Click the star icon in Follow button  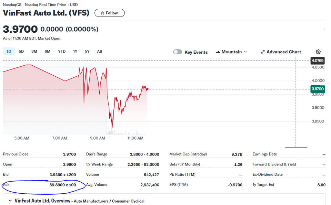coord(102,13)
